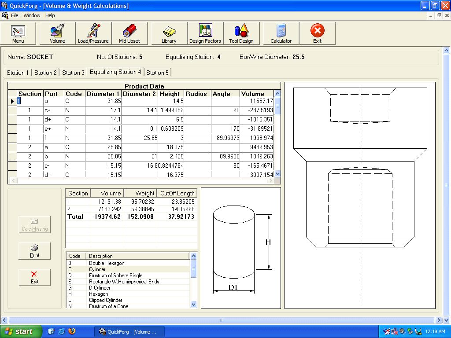The width and height of the screenshot is (451, 338).
Task: Select the Volume tool icon
Action: (57, 33)
